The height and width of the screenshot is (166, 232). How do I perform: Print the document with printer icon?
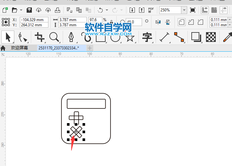pyautogui.click(x=58, y=10)
